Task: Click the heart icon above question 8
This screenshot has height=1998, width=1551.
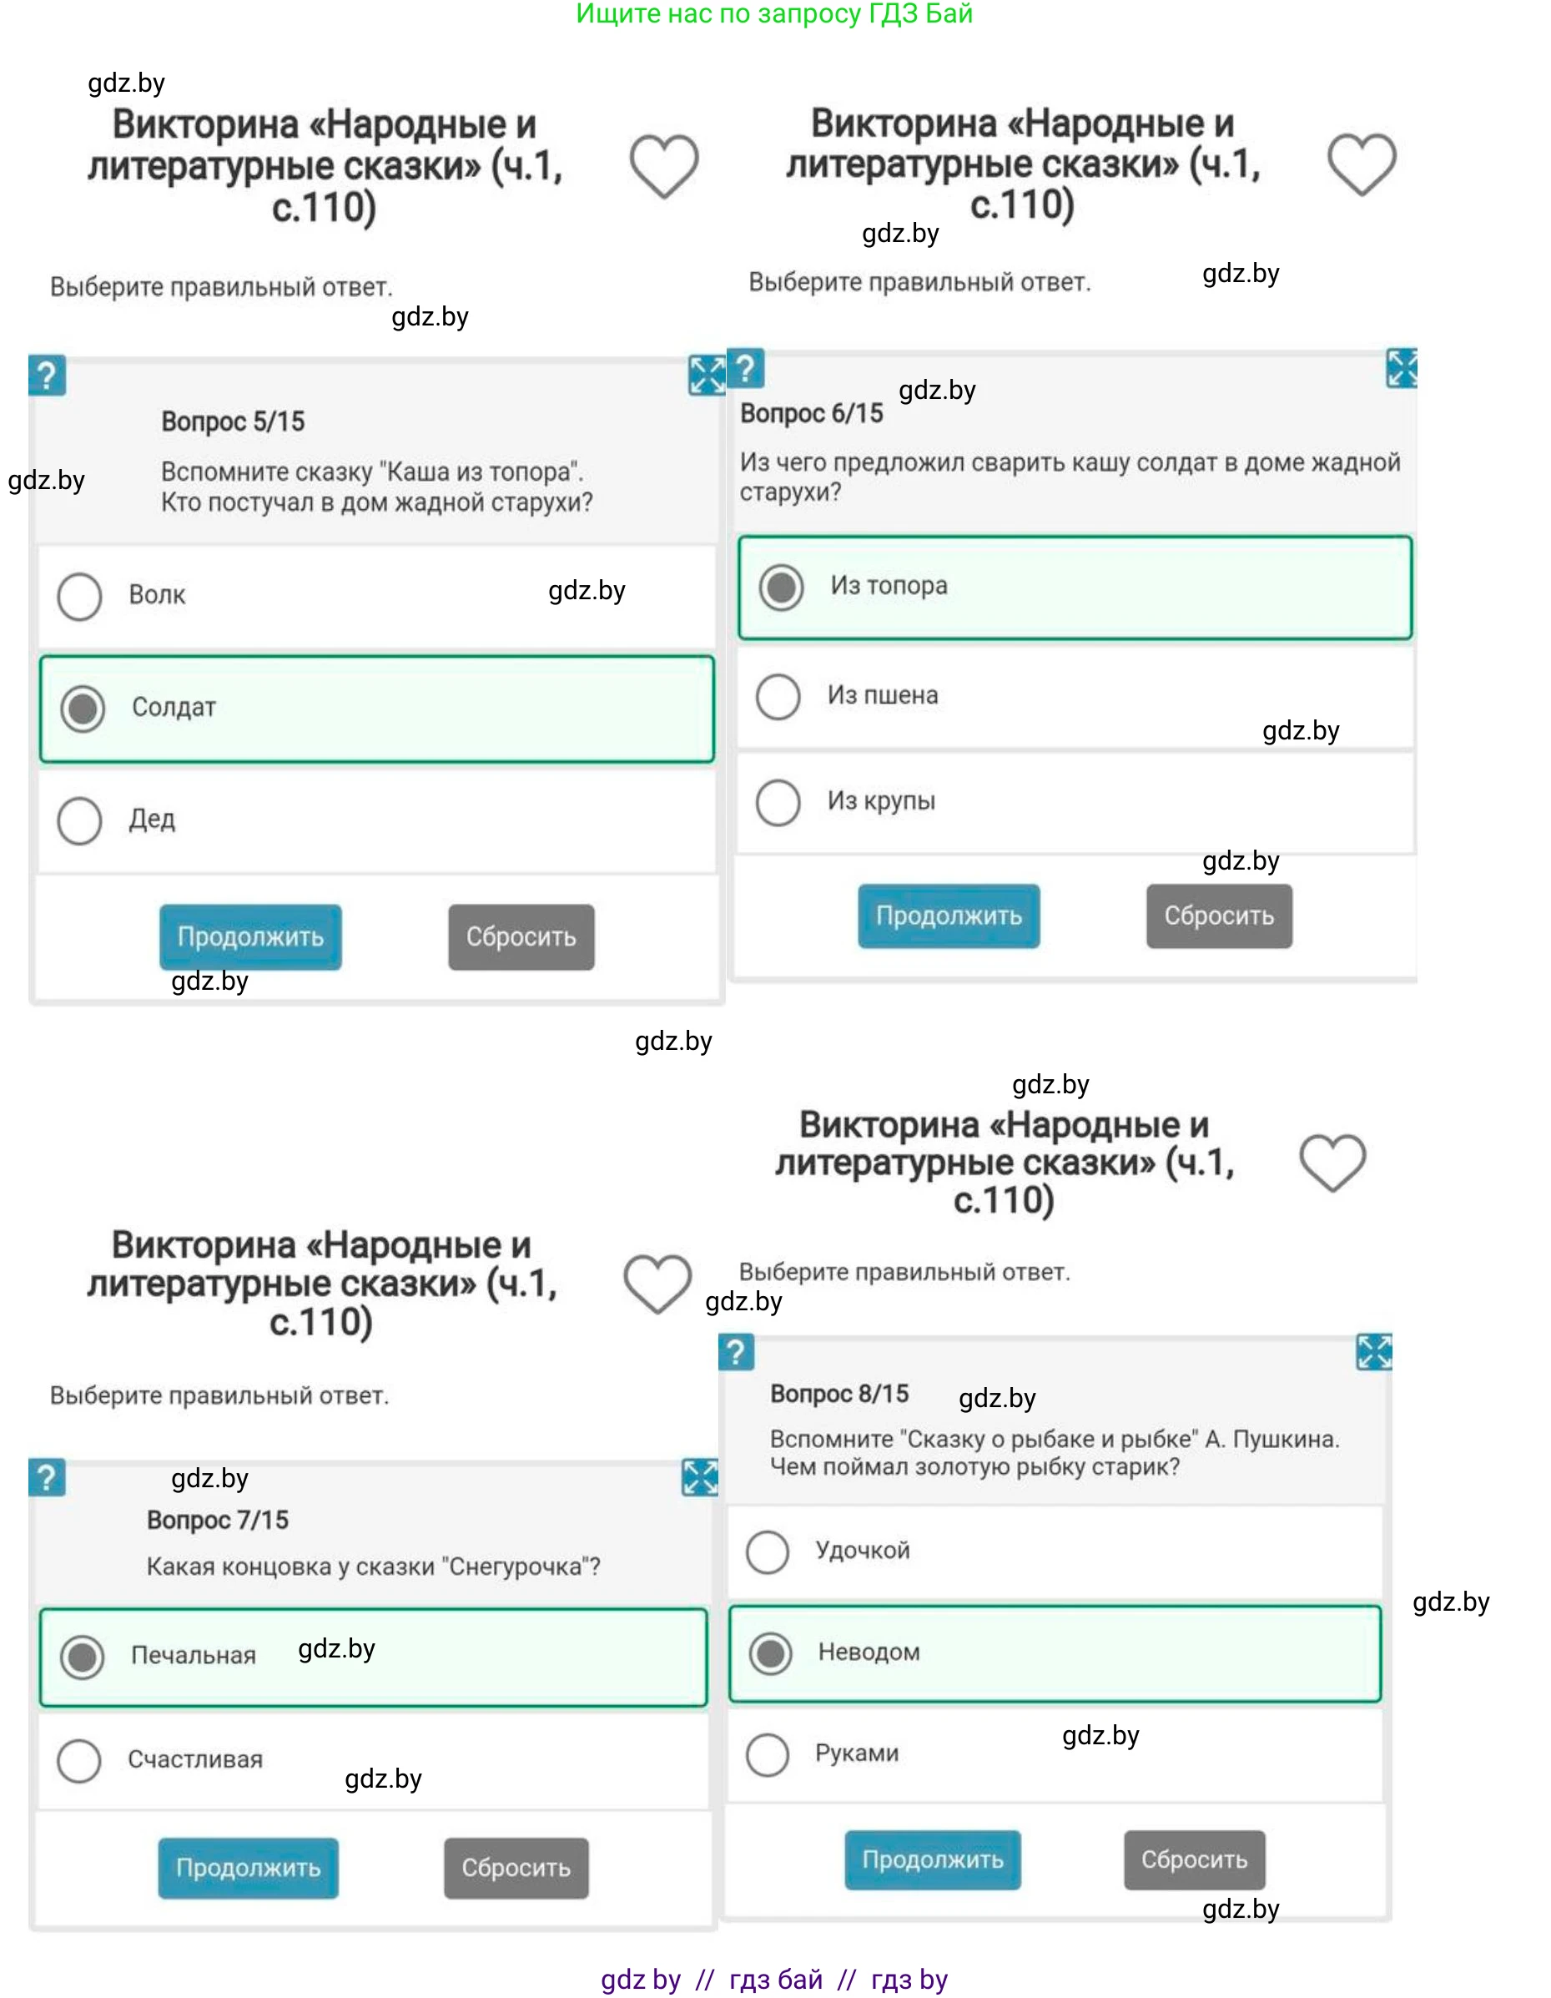Action: point(1332,1162)
